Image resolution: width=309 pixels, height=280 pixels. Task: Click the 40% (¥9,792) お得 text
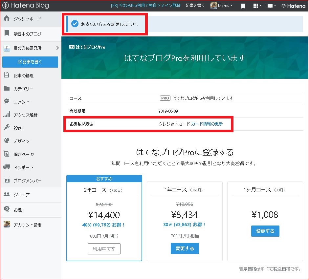click(x=103, y=225)
